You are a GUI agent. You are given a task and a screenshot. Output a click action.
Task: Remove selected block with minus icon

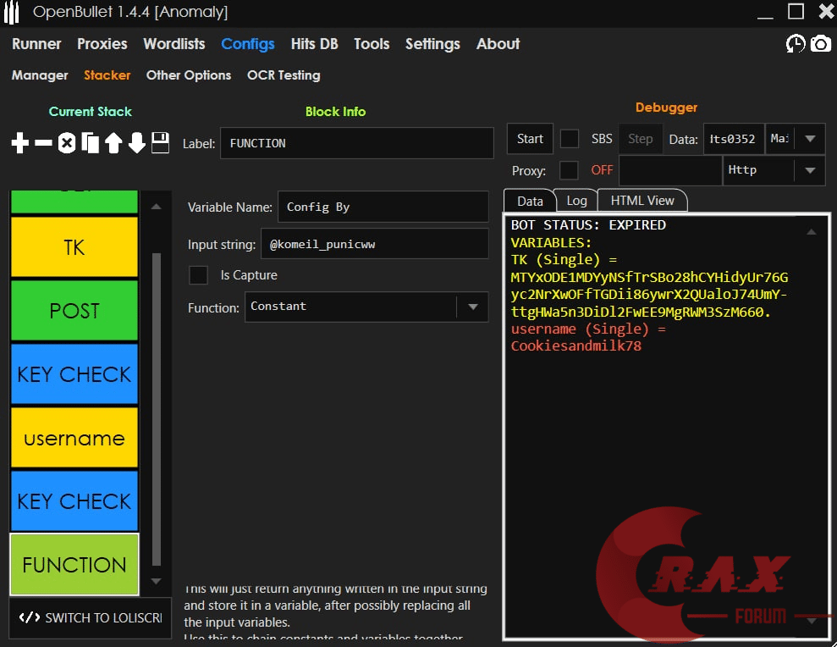click(43, 144)
